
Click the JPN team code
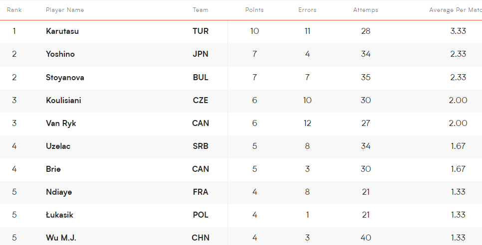(201, 54)
